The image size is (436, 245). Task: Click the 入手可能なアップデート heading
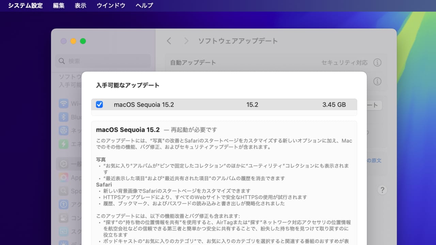[x=128, y=85]
